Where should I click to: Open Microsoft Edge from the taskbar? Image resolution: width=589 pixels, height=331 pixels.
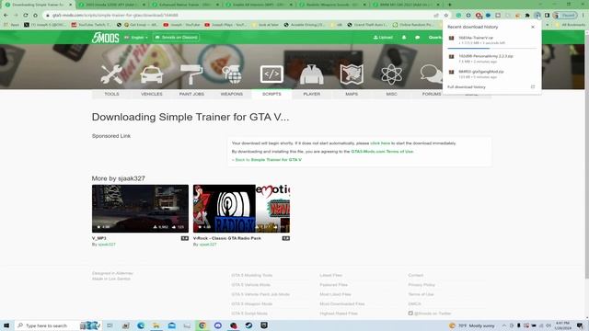coord(141,325)
